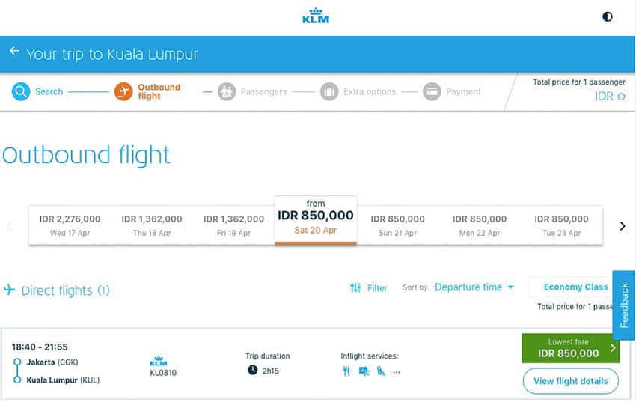Click the Payment card icon
This screenshot has width=636, height=402.
pyautogui.click(x=432, y=91)
